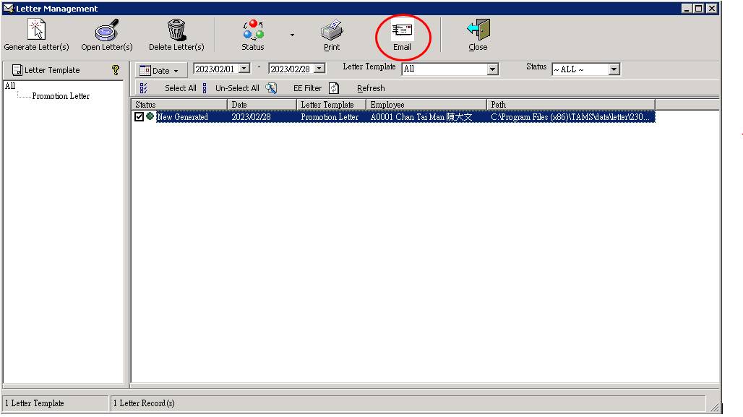Click the refresh page icon before Refresh

click(334, 88)
